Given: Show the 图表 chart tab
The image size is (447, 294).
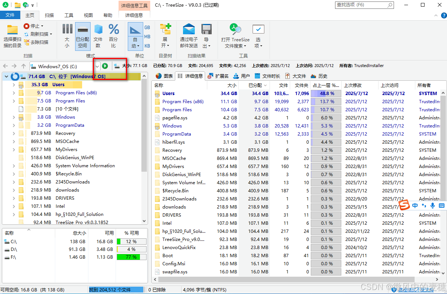Looking at the screenshot, I should pos(164,76).
